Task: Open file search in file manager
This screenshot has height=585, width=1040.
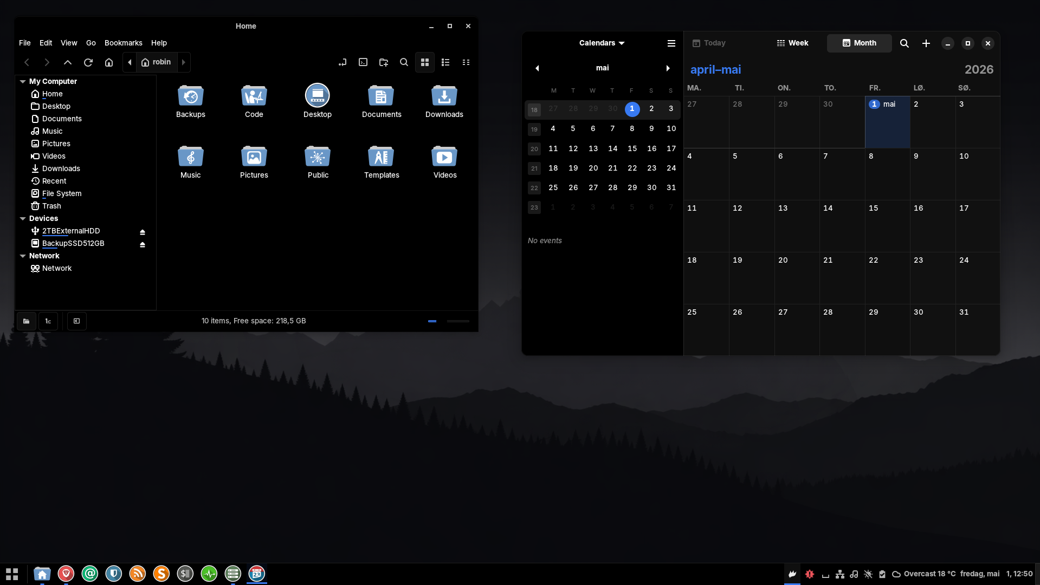Action: point(404,62)
